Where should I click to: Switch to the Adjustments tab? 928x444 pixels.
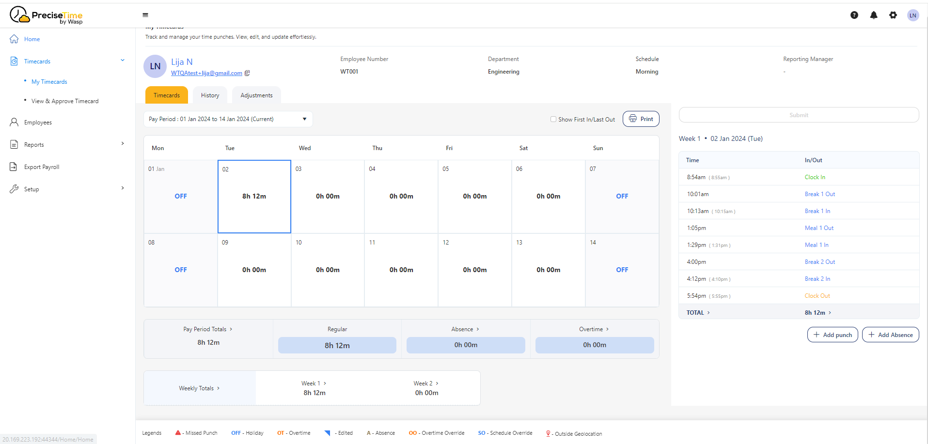(256, 95)
